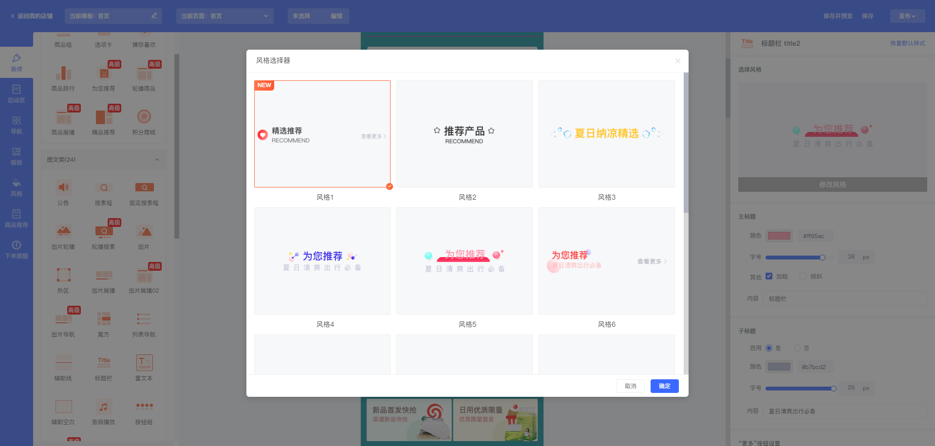
Task: Select the 音频播放 audio player icon
Action: [104, 407]
